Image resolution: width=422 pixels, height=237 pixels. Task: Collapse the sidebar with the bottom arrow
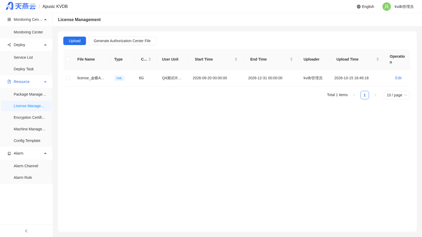(26, 231)
